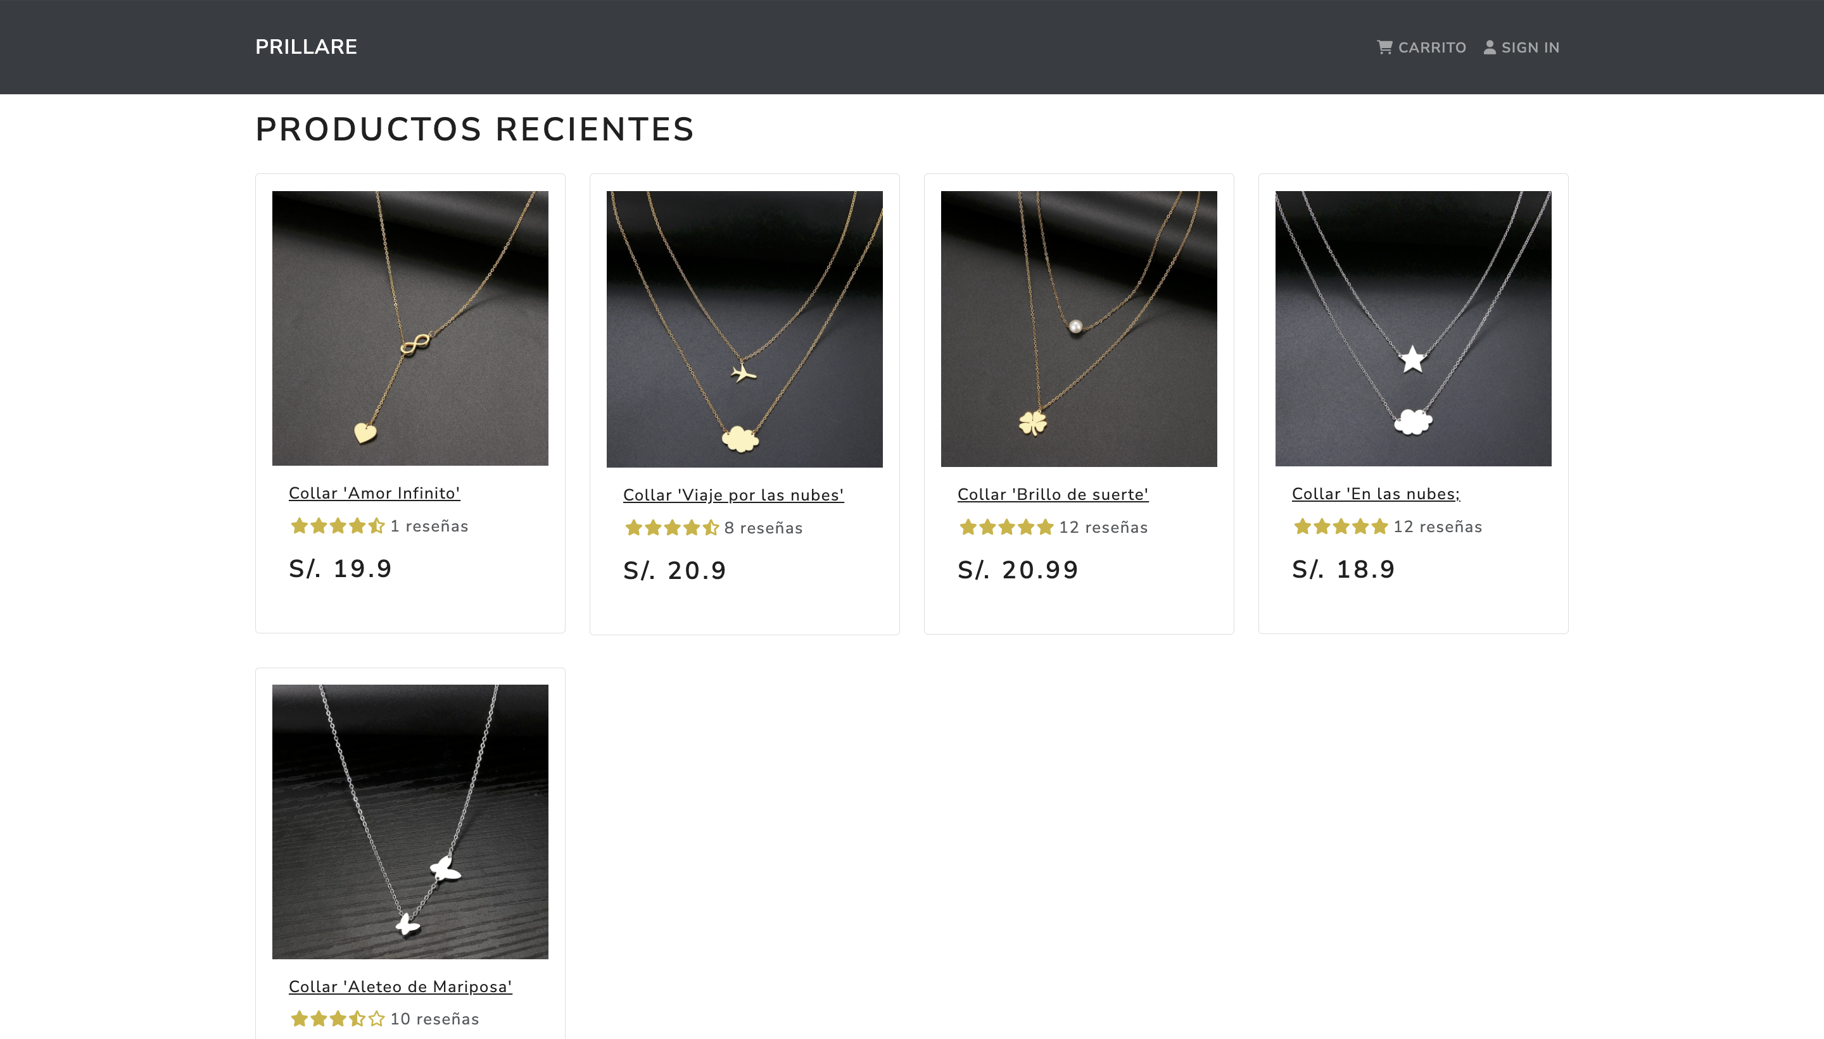This screenshot has height=1039, width=1824.
Task: Click star rating of 'En las nubes'
Action: click(x=1341, y=526)
